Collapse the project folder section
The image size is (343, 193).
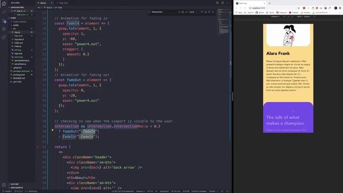pyautogui.click(x=13, y=18)
